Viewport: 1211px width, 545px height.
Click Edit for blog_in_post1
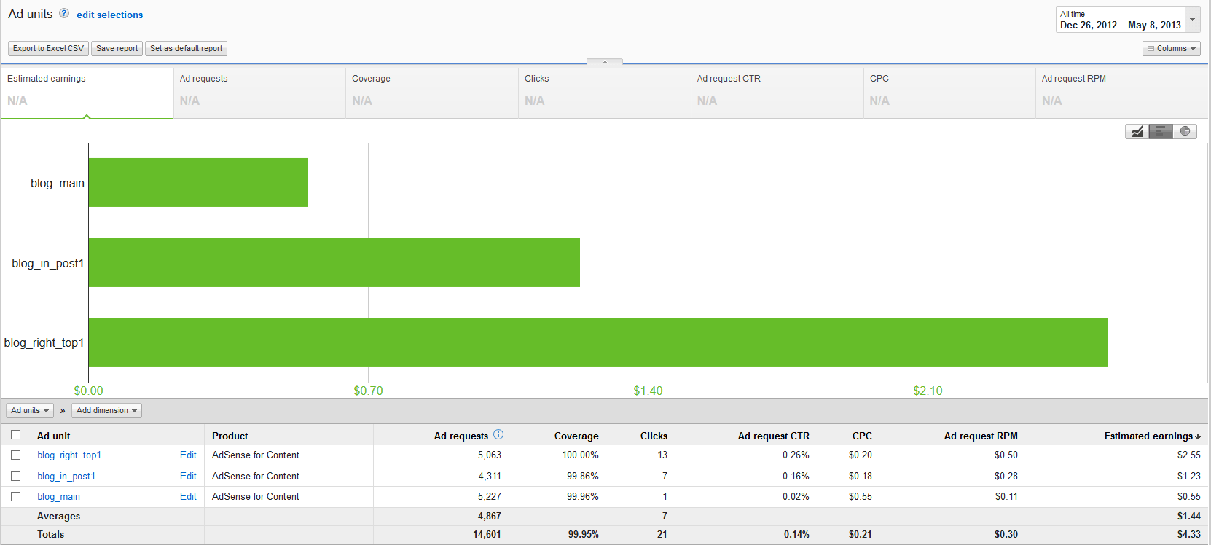click(x=188, y=476)
